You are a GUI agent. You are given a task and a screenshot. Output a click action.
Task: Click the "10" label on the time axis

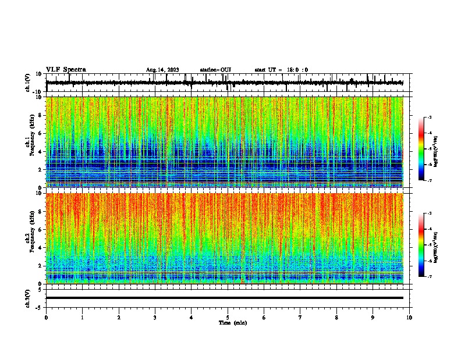(x=409, y=318)
